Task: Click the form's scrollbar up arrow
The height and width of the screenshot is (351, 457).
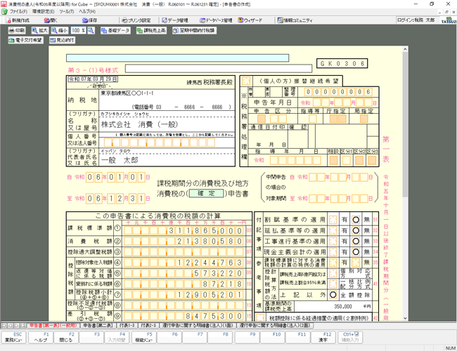Action: [x=405, y=49]
